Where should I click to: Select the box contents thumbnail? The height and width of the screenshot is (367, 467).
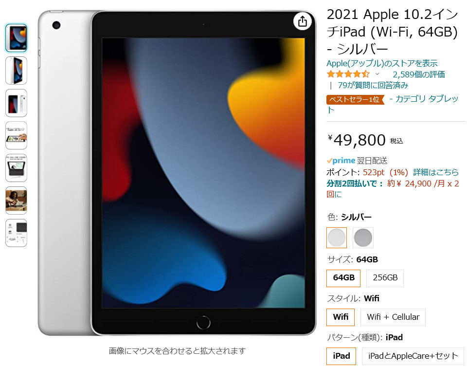click(x=17, y=233)
